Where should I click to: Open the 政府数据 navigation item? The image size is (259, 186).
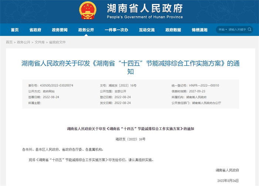click(x=173, y=30)
